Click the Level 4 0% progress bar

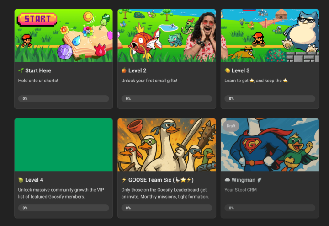click(64, 208)
